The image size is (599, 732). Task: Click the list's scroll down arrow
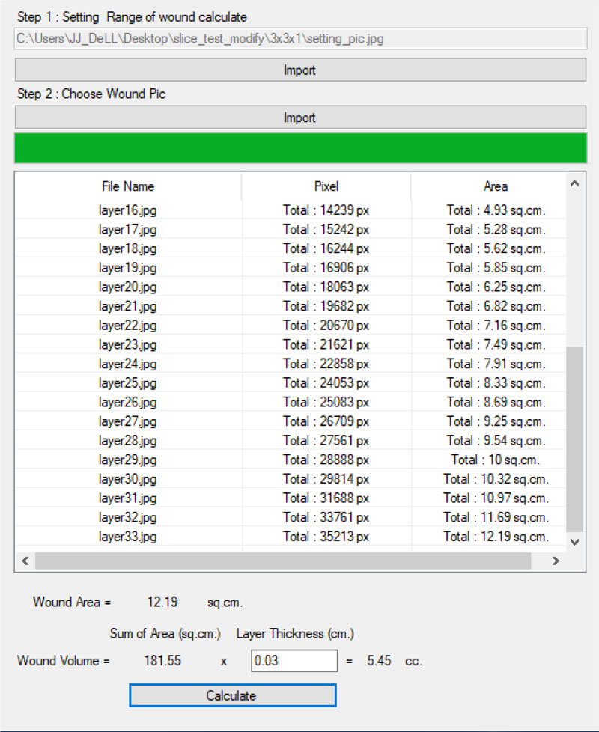click(x=574, y=541)
